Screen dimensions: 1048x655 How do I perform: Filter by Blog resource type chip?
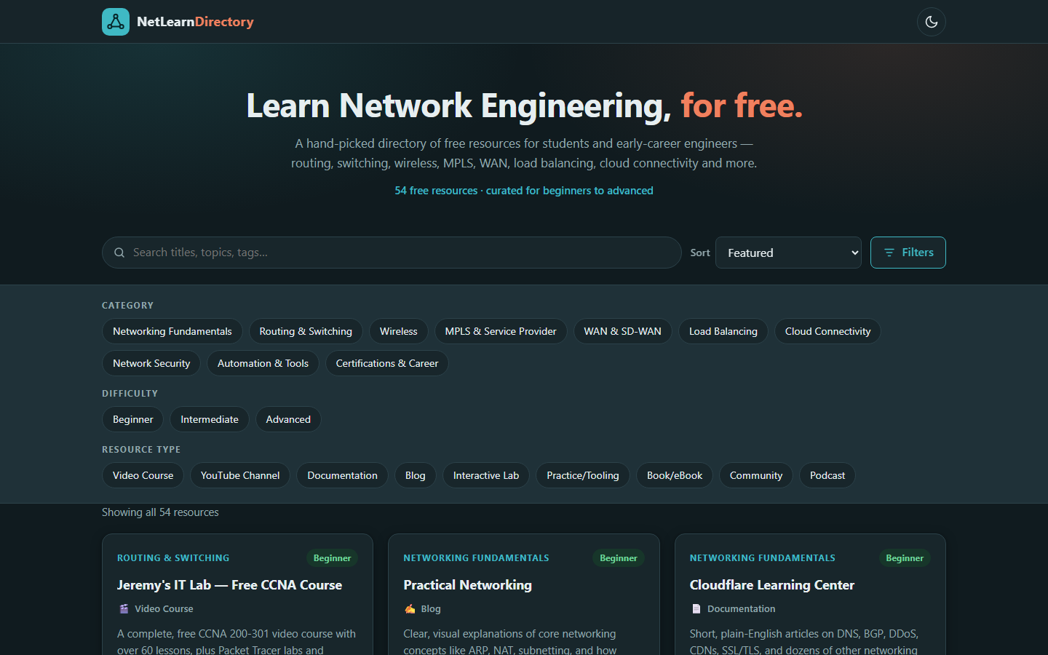[416, 475]
